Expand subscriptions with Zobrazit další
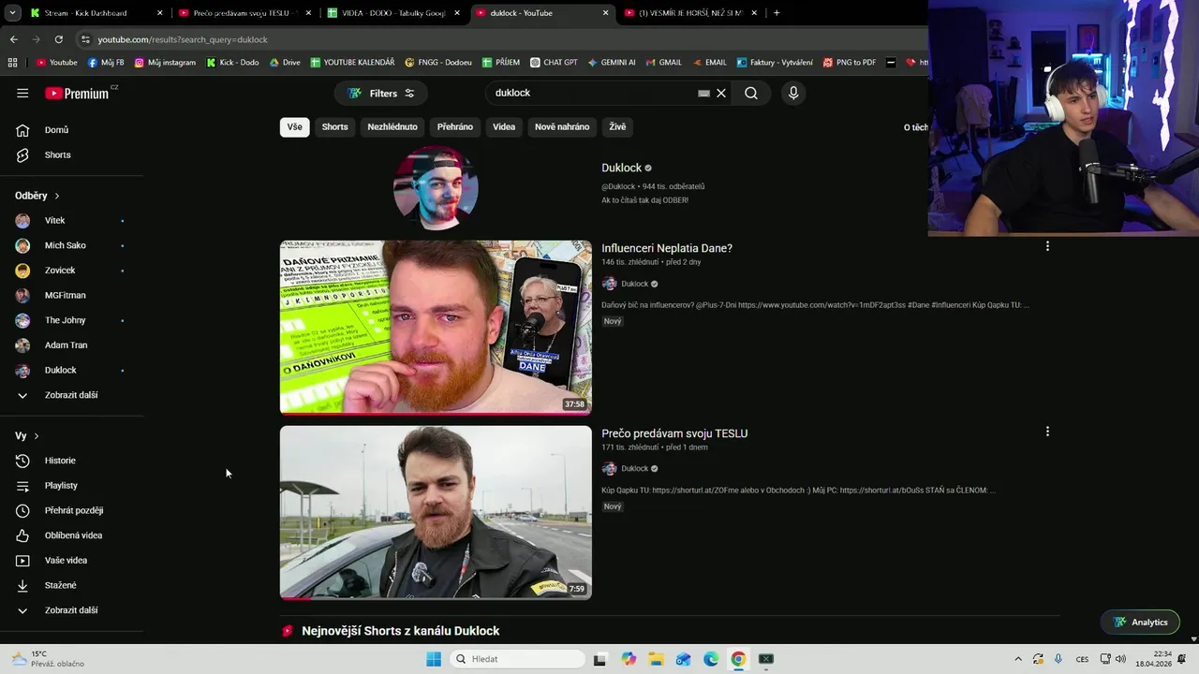 click(71, 395)
